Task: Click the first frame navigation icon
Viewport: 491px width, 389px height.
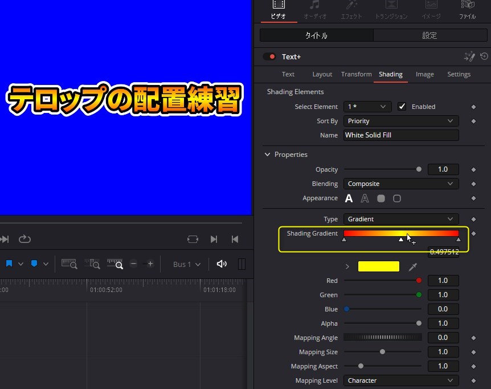Action: click(x=235, y=239)
